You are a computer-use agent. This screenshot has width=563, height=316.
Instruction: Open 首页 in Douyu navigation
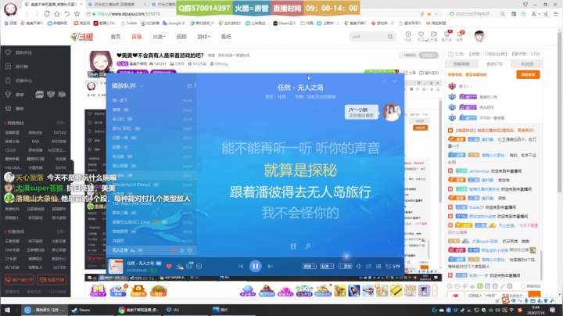tap(115, 37)
